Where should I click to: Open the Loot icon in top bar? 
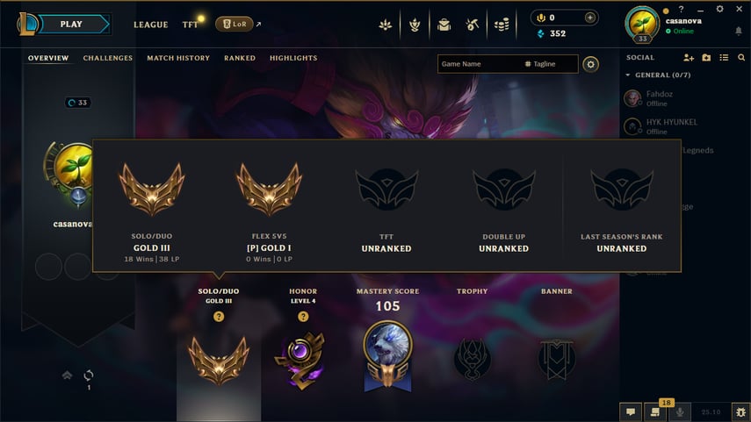[x=472, y=25]
